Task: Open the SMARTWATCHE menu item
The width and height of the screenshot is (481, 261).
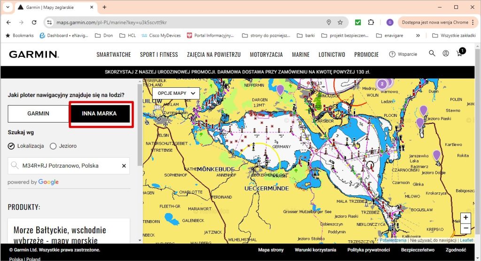Action: [114, 54]
